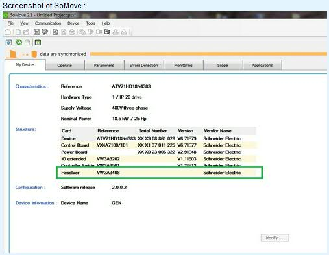This screenshot has height=255, width=329.
Task: Click the Vendor Name column header
Action: pos(217,131)
